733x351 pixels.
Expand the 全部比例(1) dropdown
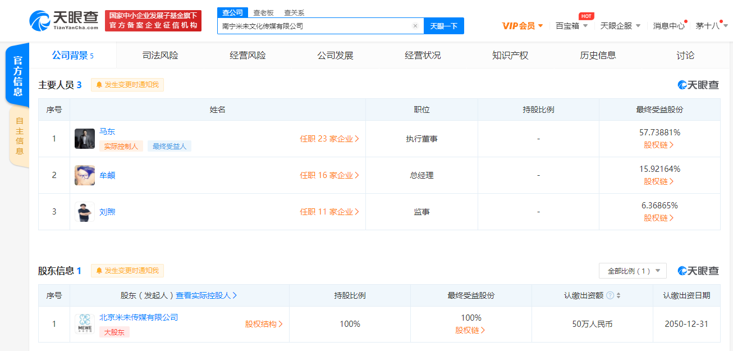click(633, 270)
